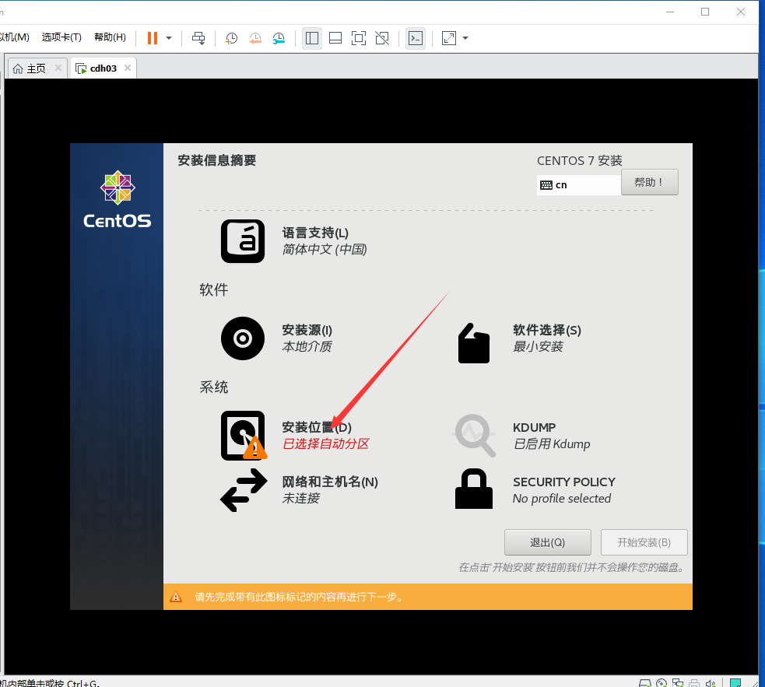Click the stretch guest display icon

[448, 38]
